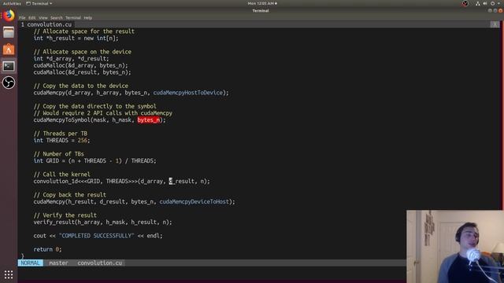Open the Terminal menu in menu bar
Viewport: 504px width, 283px height.
(73, 18)
